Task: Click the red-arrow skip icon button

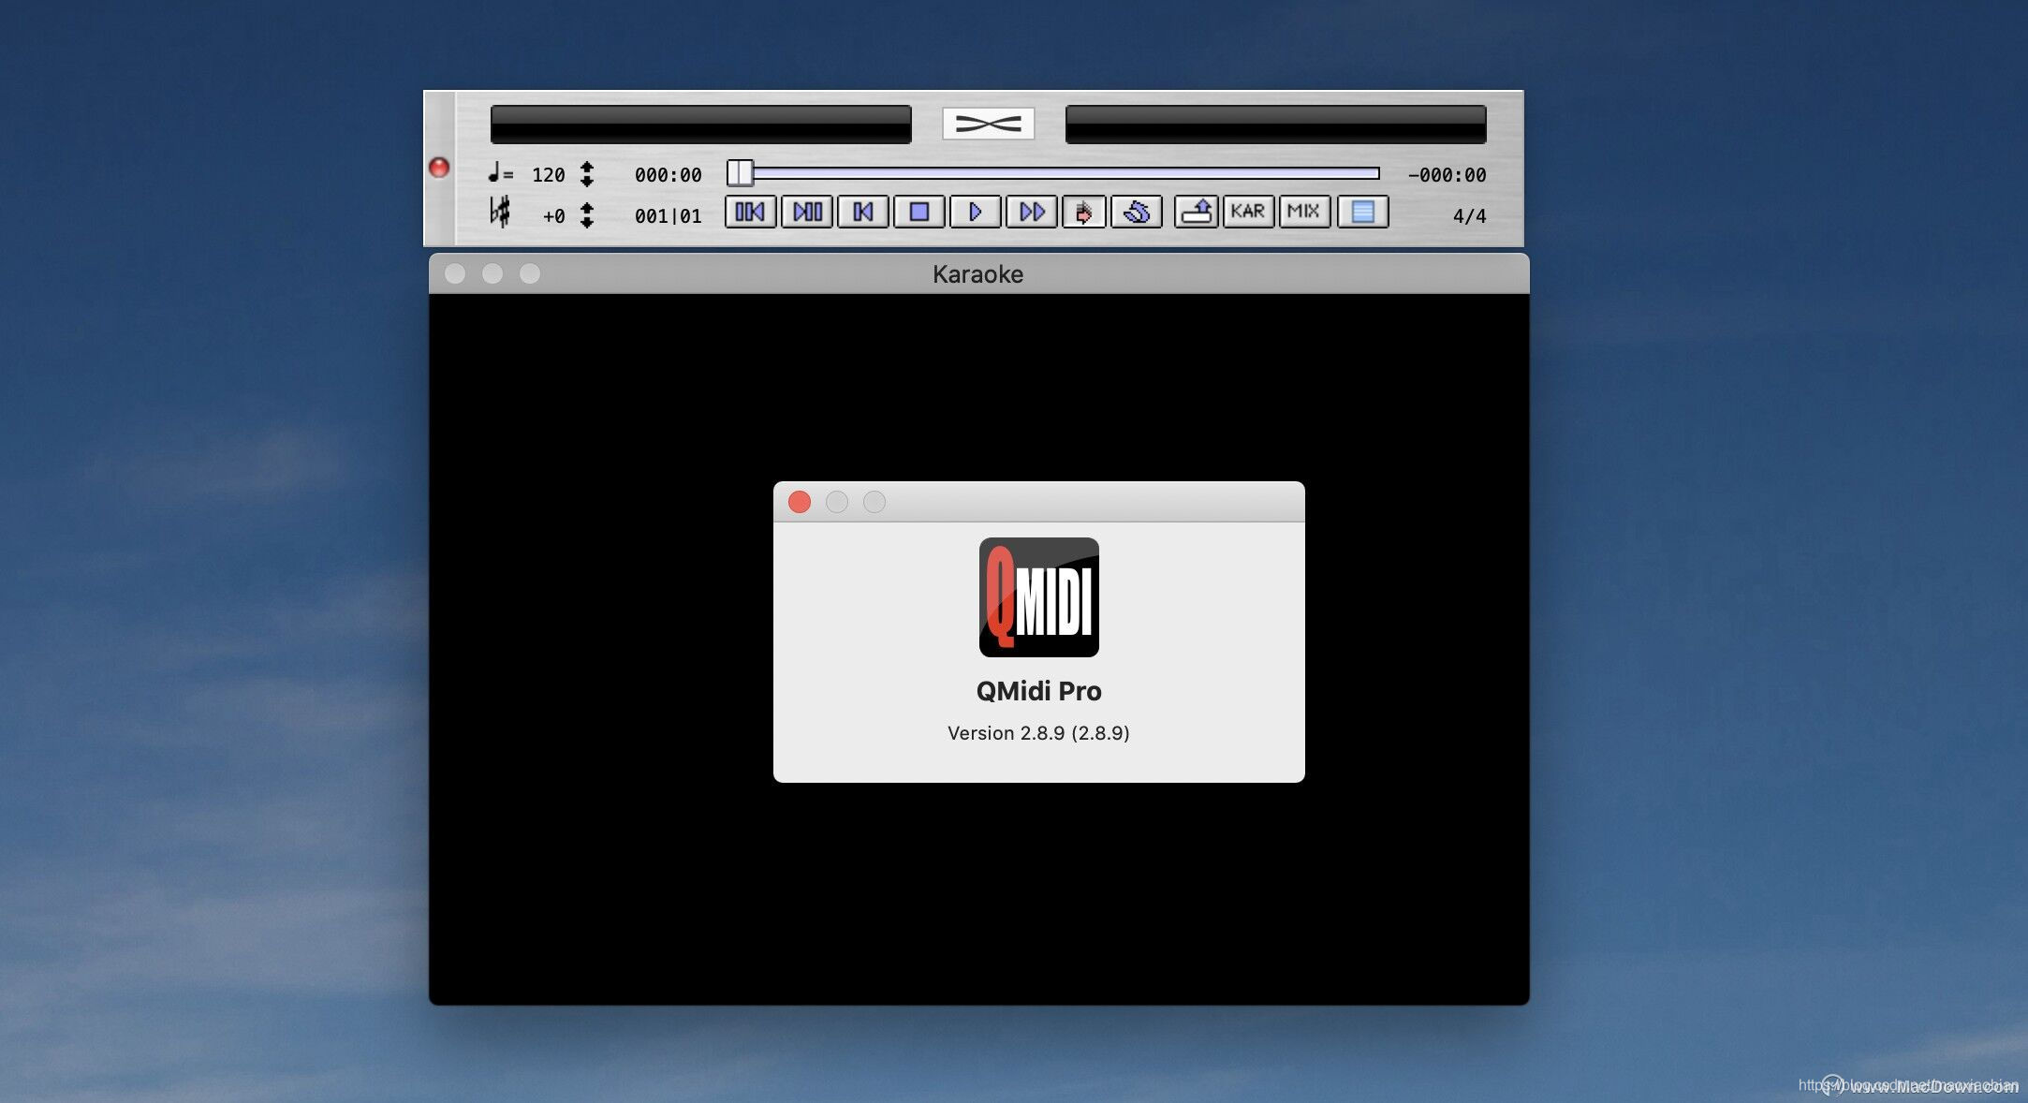Action: pyautogui.click(x=1083, y=212)
